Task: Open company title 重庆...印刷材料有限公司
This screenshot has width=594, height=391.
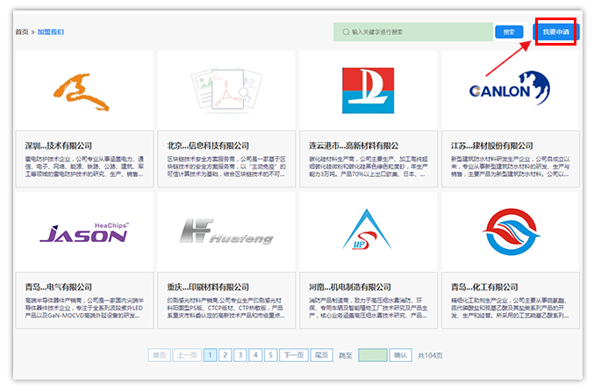Action: tap(208, 288)
